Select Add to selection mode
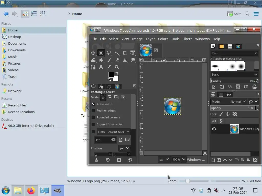Image resolution: width=262 pixels, height=196 pixels. coord(110,97)
